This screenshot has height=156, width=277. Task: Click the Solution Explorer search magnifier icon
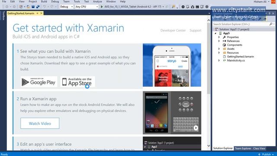pyautogui.click(x=271, y=24)
